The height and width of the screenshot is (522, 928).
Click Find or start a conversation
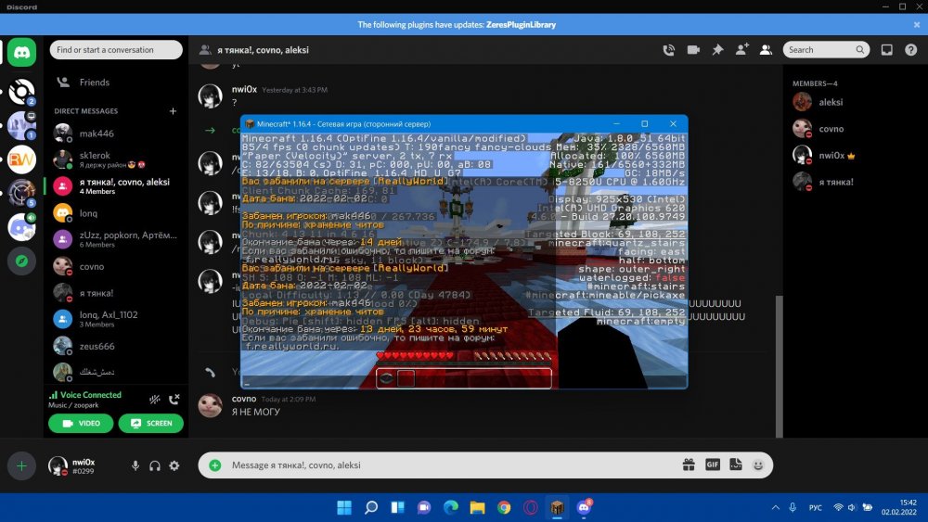(x=116, y=50)
